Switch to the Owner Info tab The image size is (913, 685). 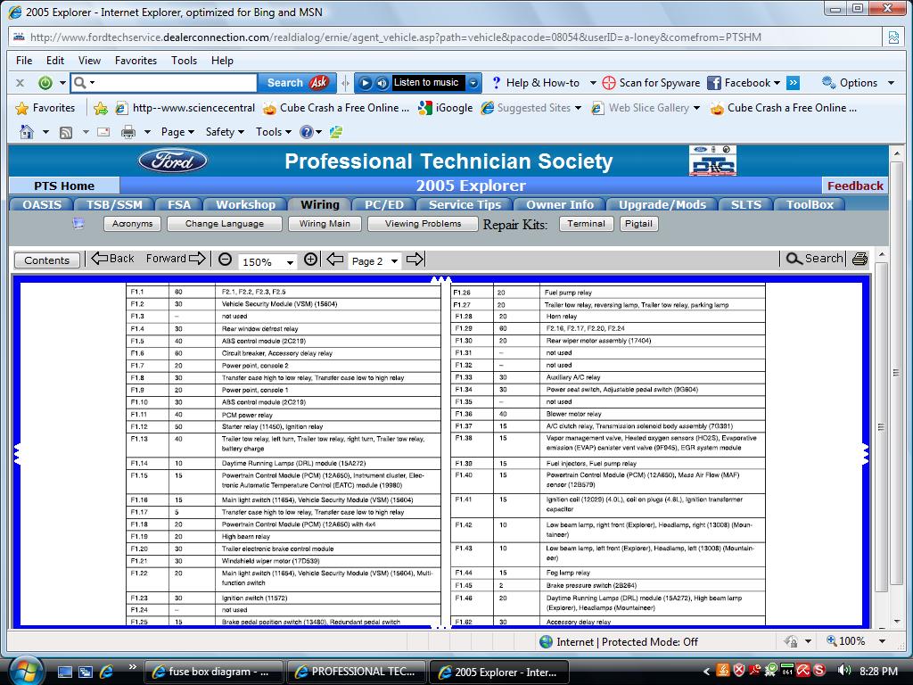[x=560, y=204]
